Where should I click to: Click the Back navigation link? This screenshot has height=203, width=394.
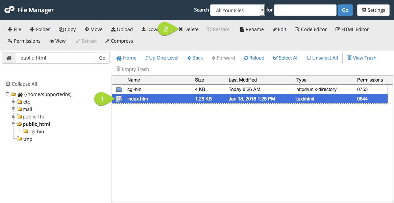click(195, 58)
